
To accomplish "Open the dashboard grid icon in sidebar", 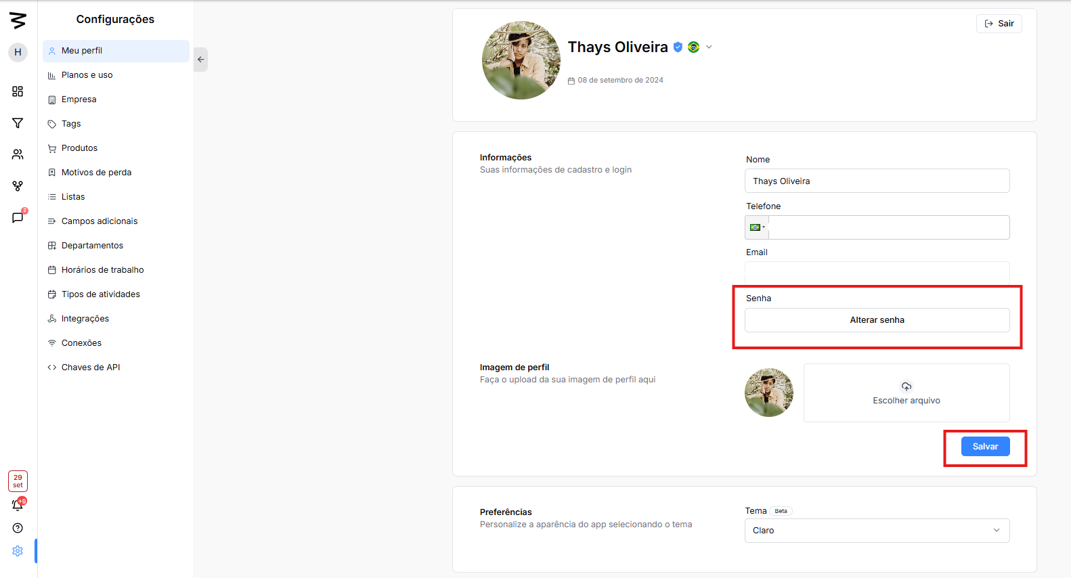I will [x=18, y=91].
